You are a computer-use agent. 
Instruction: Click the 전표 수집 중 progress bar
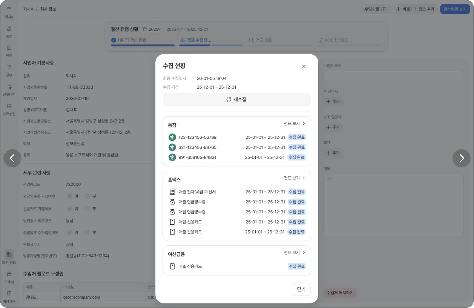[x=211, y=45]
